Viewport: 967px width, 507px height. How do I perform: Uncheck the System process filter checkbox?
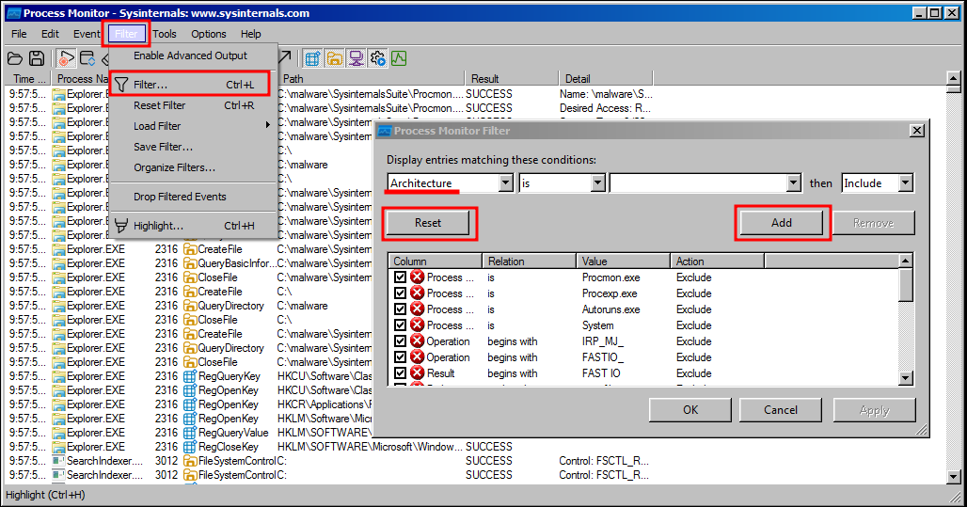pos(400,325)
